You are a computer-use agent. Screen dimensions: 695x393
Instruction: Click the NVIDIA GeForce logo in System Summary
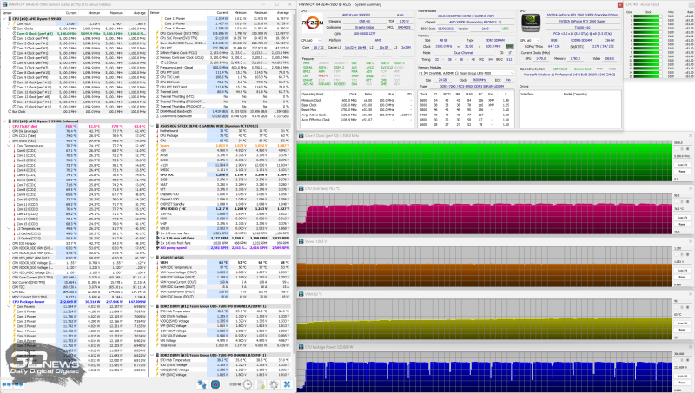[531, 23]
